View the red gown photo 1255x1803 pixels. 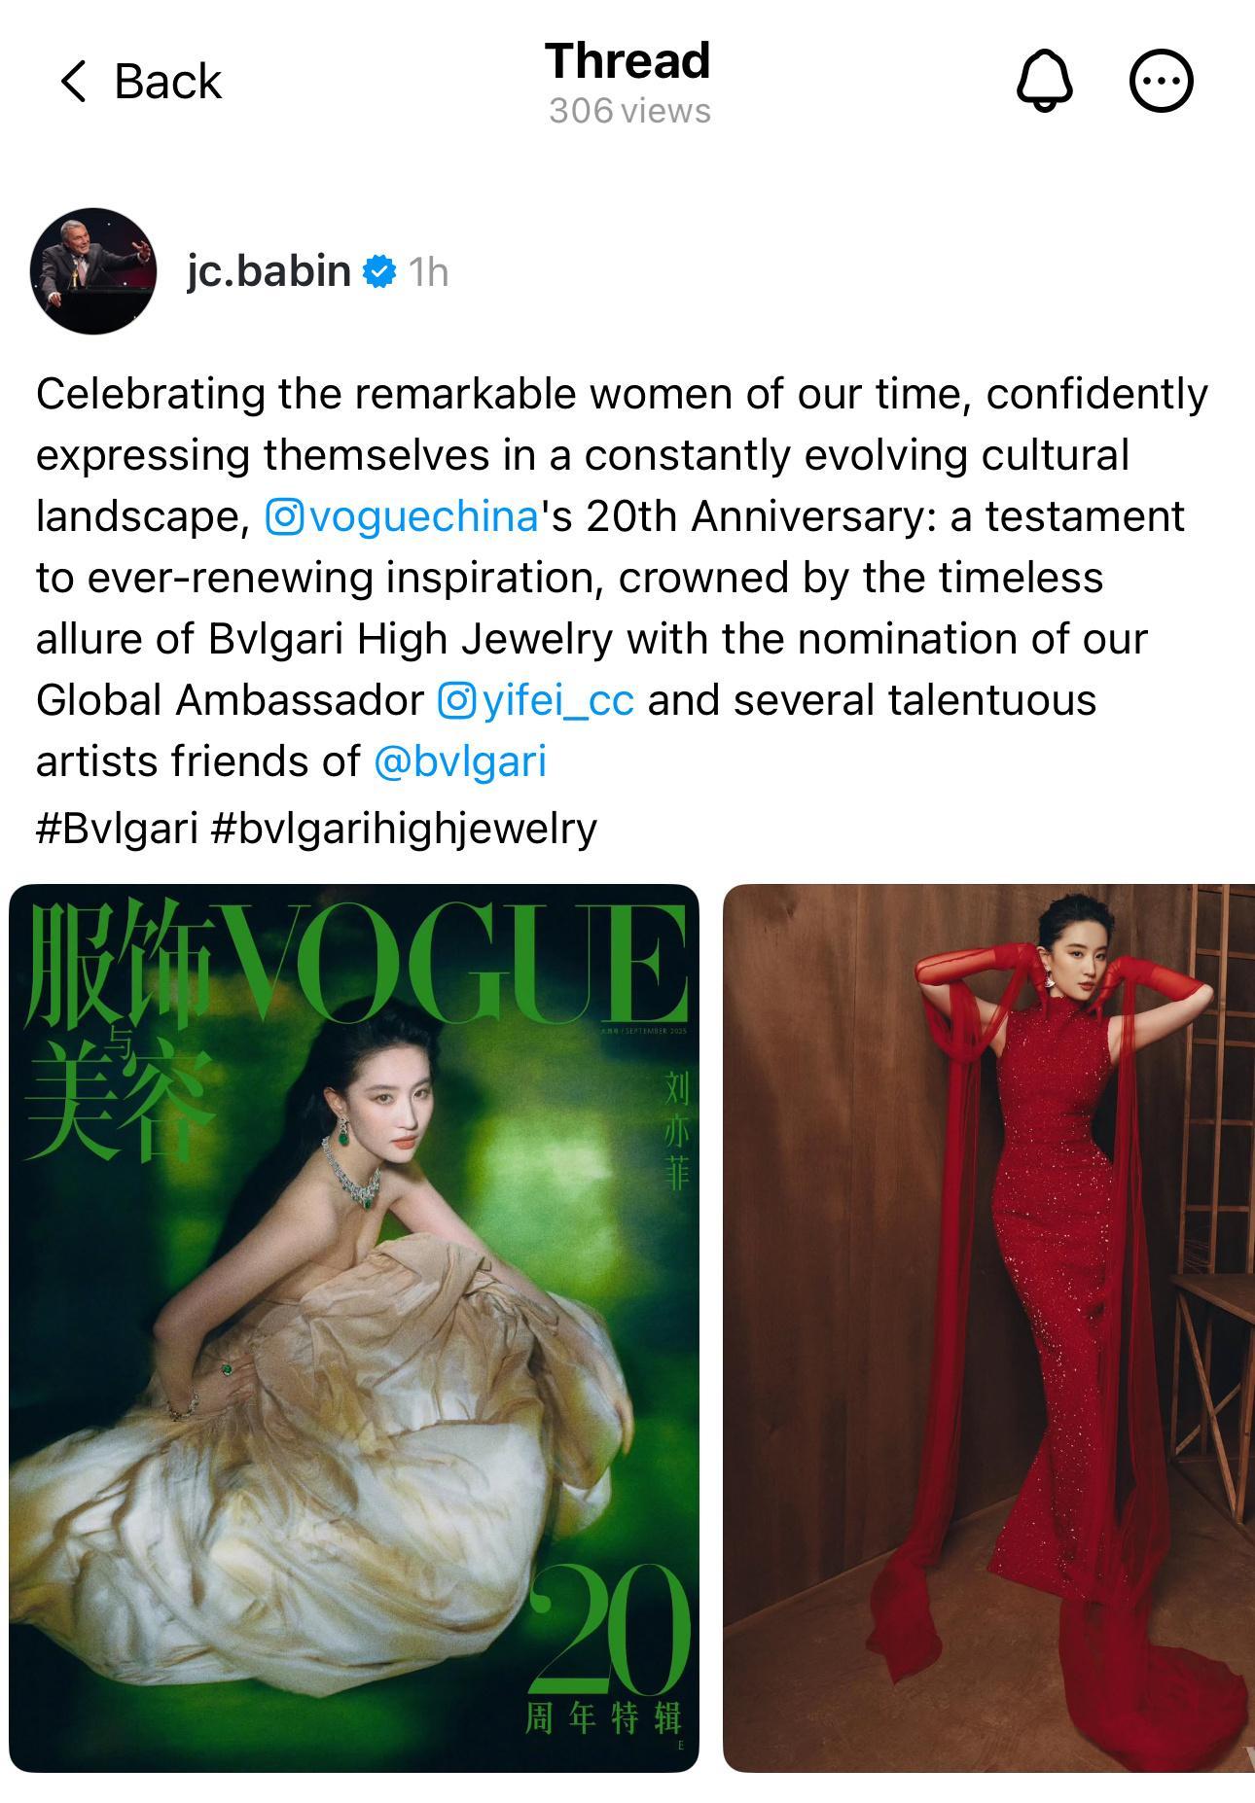click(x=988, y=1327)
